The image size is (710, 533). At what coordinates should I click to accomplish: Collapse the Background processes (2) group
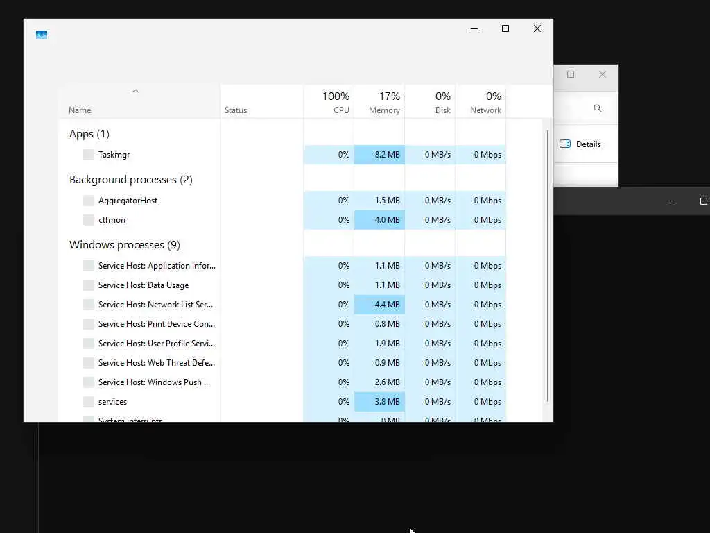tap(131, 180)
